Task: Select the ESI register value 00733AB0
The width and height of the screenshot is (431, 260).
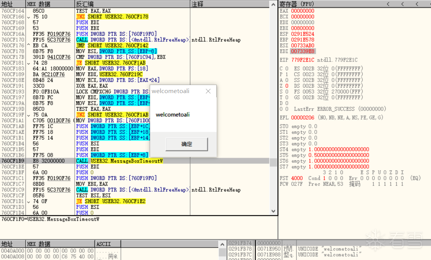Action: [x=302, y=45]
